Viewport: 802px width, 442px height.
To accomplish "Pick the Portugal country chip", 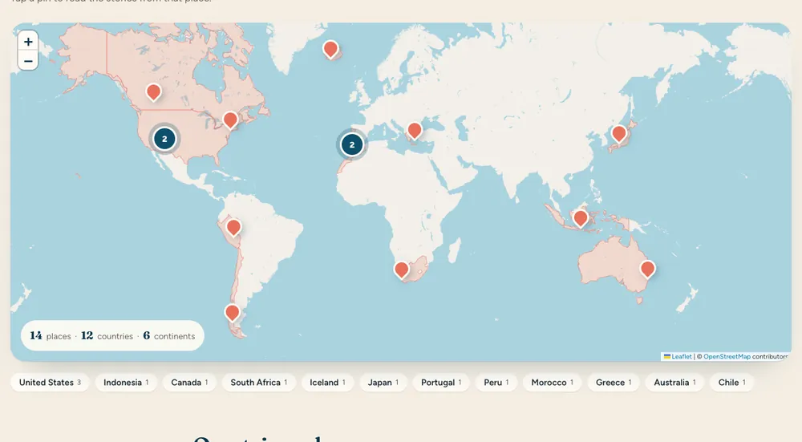I will click(x=441, y=382).
